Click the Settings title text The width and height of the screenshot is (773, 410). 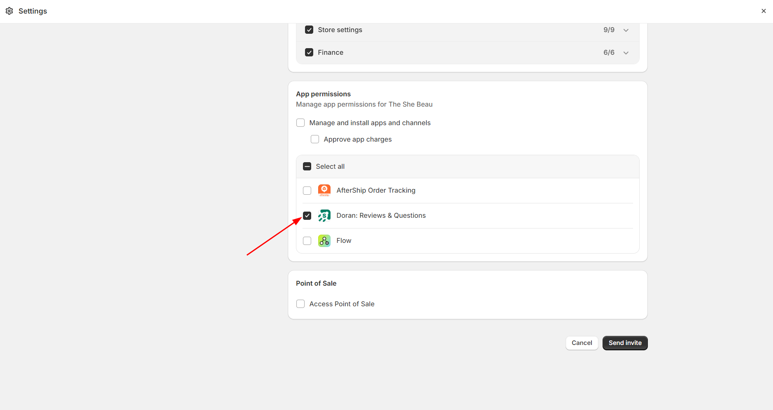click(x=33, y=11)
